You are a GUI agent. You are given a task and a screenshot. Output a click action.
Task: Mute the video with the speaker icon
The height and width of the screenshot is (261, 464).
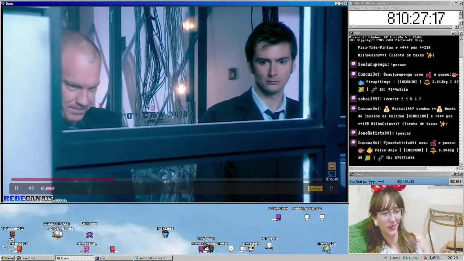[x=31, y=188]
